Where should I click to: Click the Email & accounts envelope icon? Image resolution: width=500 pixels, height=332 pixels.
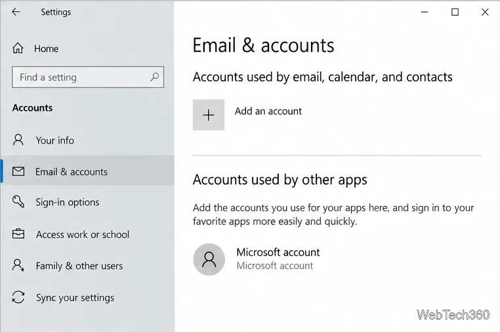pos(18,172)
